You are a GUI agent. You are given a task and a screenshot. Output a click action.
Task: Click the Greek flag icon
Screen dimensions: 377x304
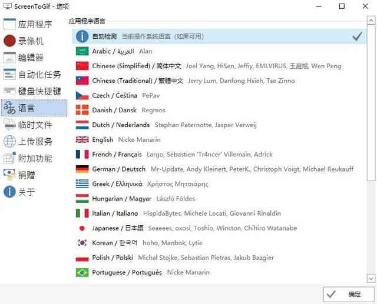(82, 184)
